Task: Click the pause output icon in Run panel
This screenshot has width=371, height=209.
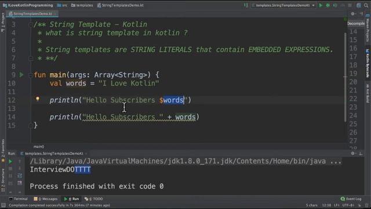Action: click(x=10, y=176)
